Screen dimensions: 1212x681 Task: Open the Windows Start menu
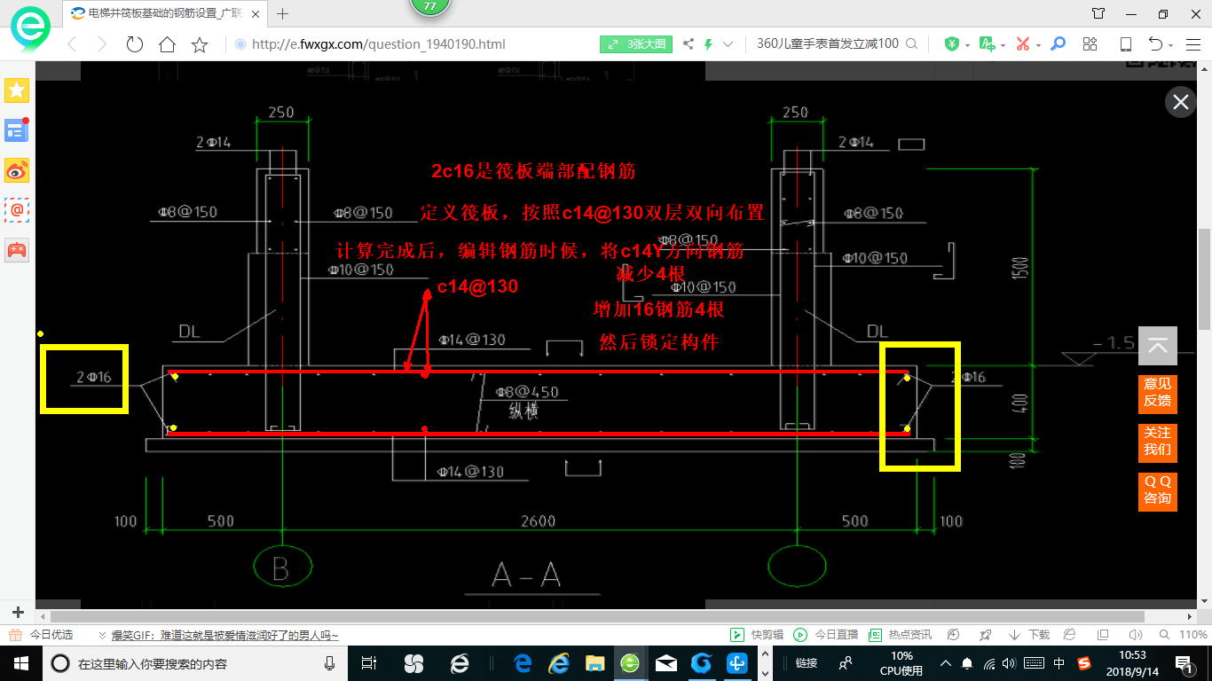pyautogui.click(x=20, y=662)
